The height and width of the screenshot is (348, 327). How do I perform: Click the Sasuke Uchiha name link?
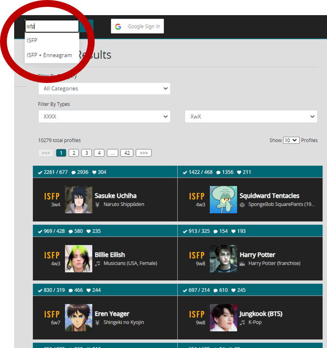click(x=116, y=196)
